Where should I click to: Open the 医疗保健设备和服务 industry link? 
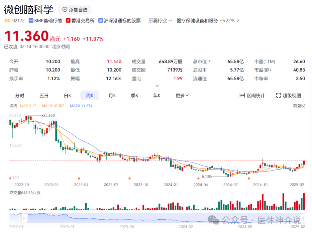(208, 21)
